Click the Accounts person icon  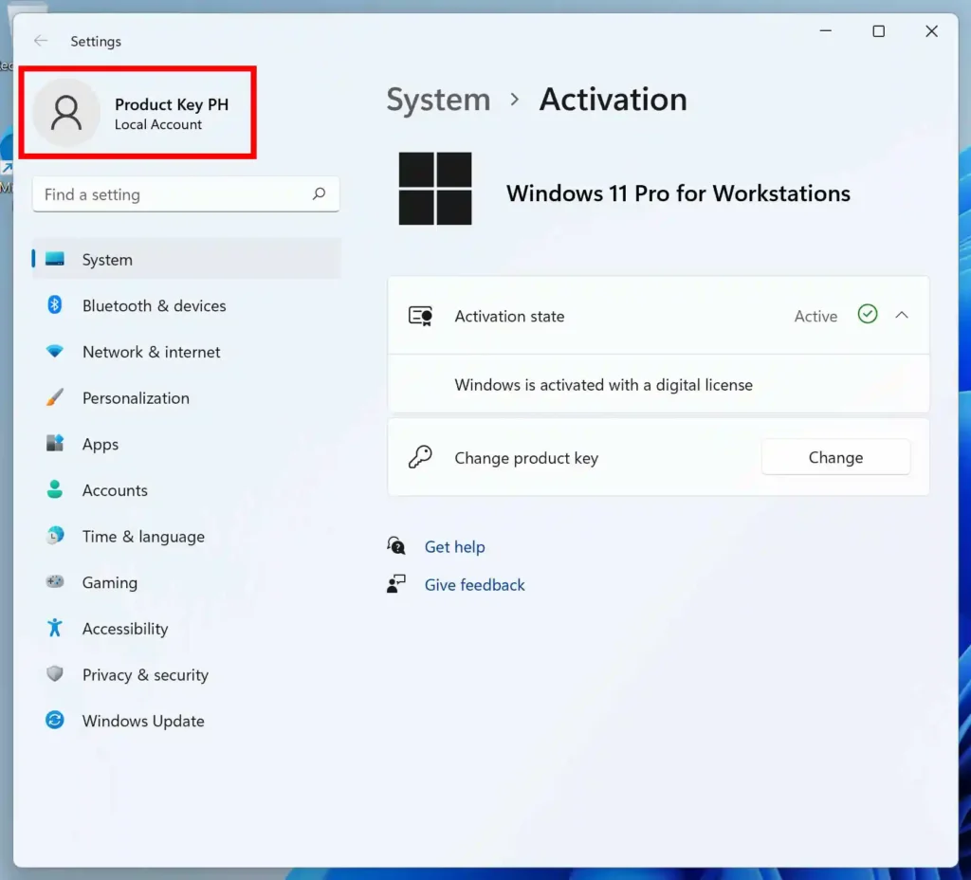54,489
